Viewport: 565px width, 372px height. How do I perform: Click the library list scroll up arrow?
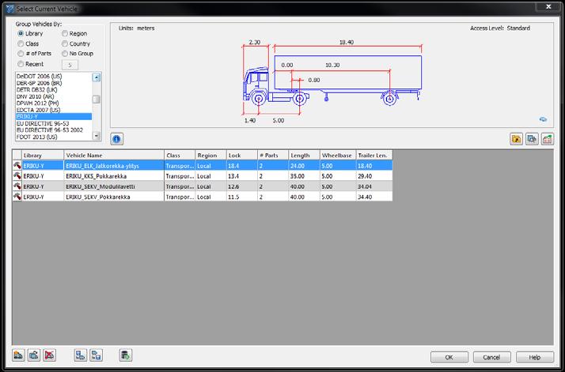pyautogui.click(x=97, y=77)
